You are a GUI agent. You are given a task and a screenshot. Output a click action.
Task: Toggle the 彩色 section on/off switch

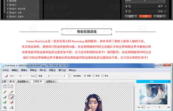pos(126,11)
